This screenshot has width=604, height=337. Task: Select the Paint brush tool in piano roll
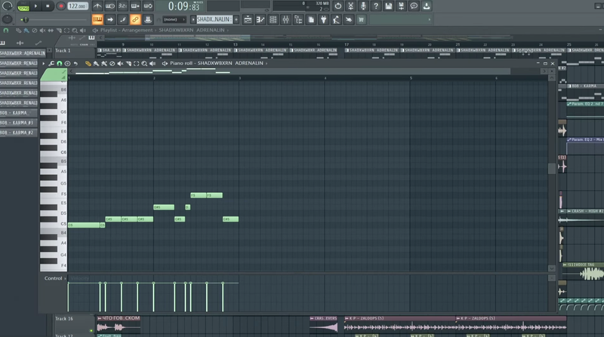point(97,63)
